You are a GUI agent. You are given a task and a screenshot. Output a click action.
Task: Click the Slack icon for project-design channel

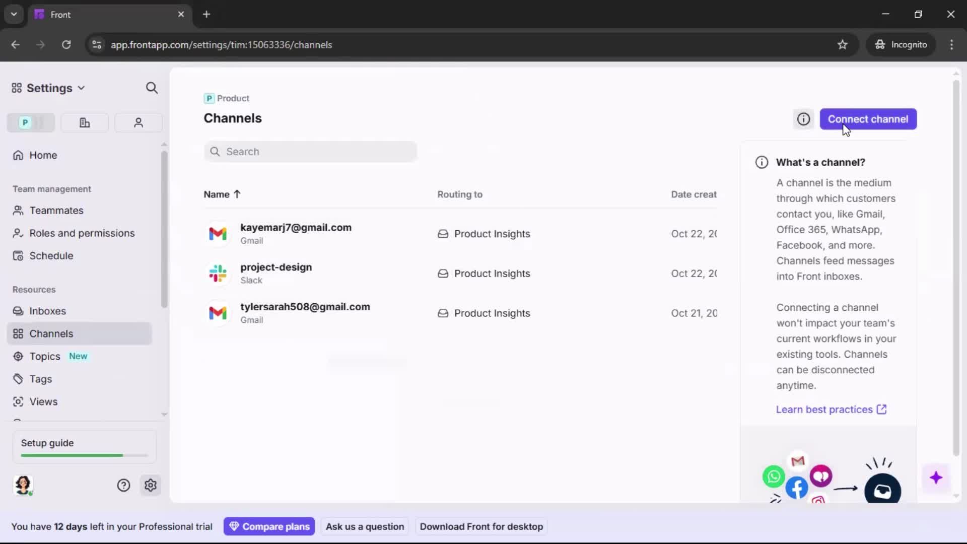[218, 274]
